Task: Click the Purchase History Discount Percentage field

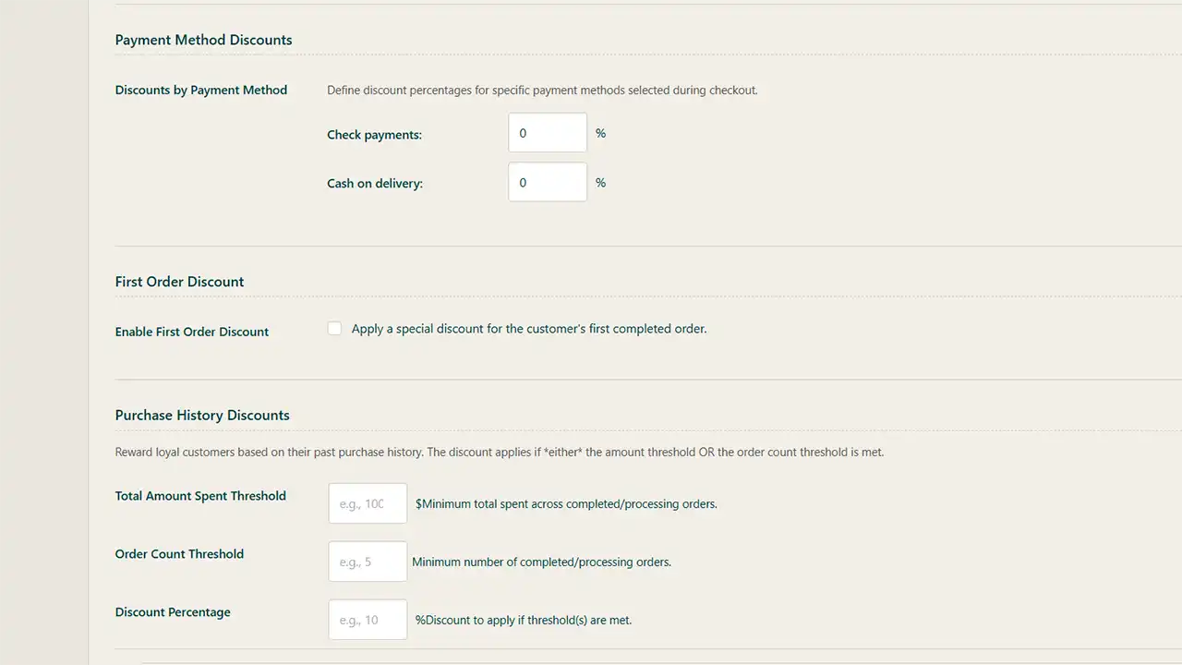Action: 368,620
